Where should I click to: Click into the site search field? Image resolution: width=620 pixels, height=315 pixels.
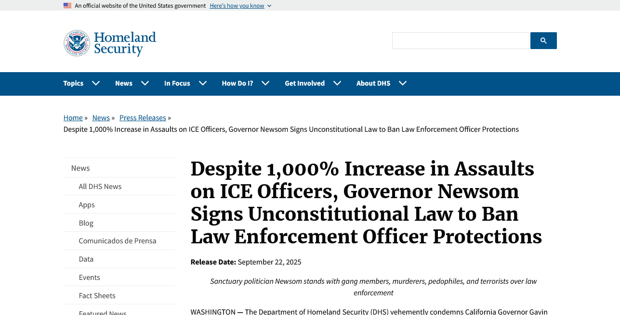tap(461, 41)
